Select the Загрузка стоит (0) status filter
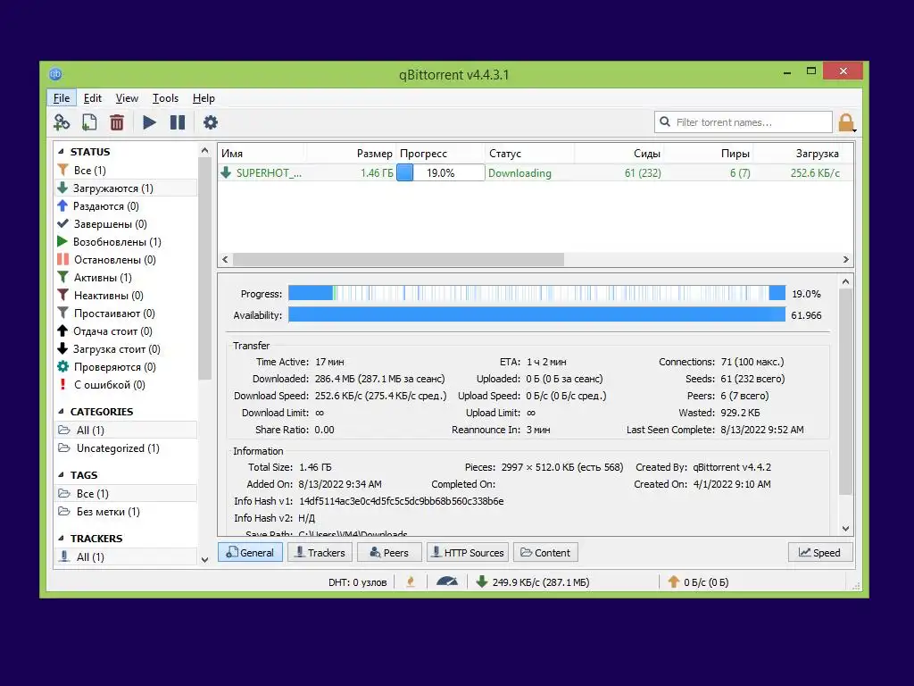 pos(125,349)
